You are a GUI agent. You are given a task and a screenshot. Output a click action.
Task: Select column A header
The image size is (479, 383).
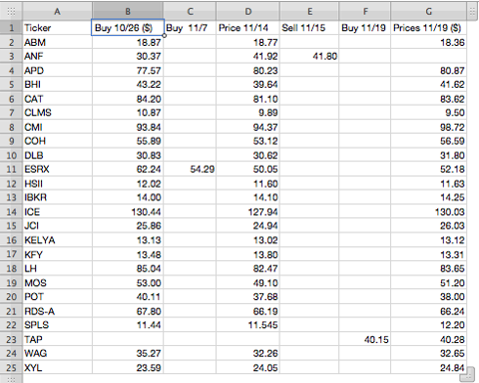57,12
